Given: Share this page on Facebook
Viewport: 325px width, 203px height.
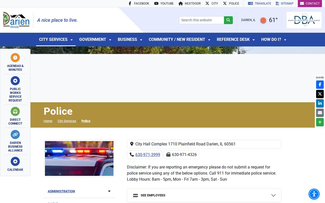Looking at the screenshot, I should pyautogui.click(x=320, y=84).
